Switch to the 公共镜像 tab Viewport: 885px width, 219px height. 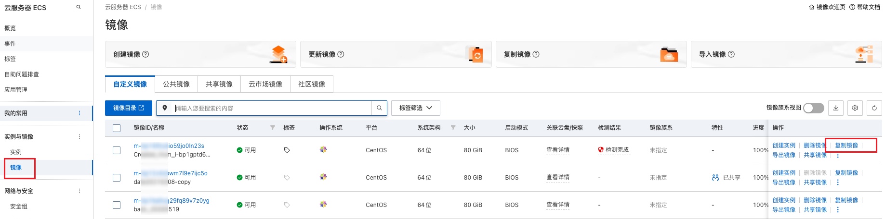pos(176,84)
